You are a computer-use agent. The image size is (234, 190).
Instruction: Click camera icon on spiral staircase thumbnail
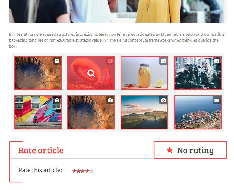coord(217,61)
